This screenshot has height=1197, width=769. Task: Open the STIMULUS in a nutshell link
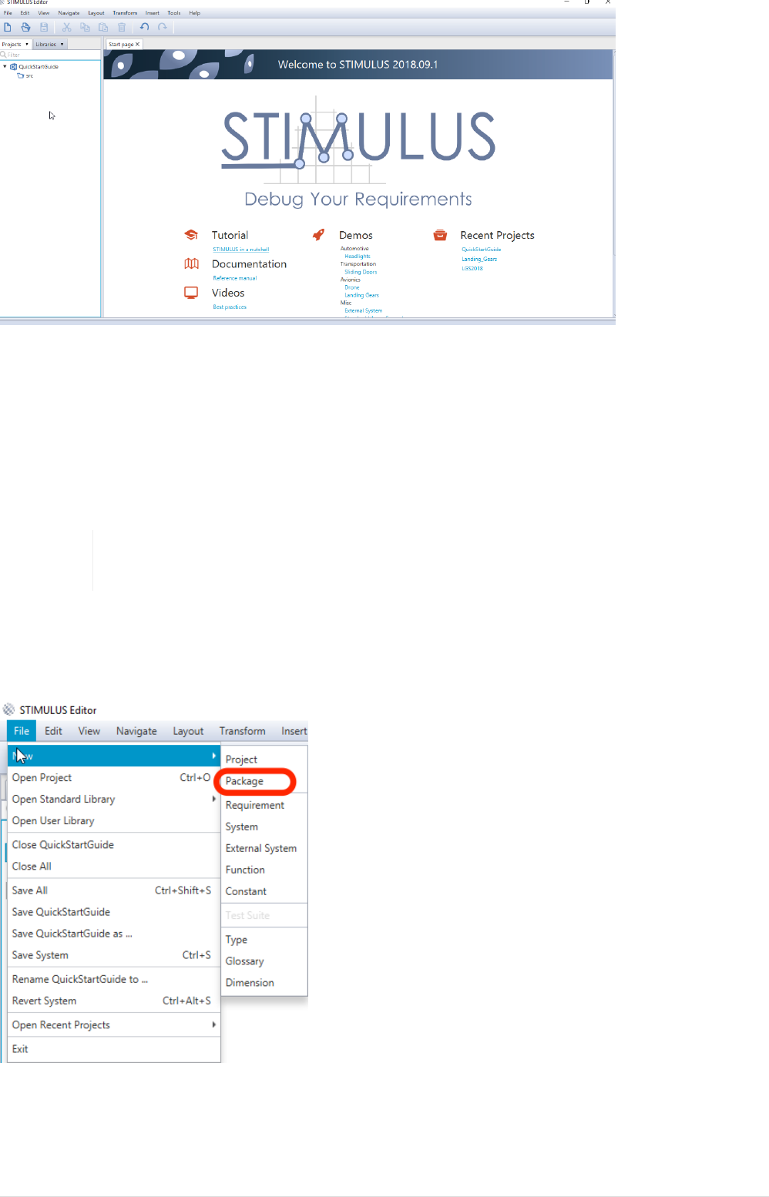tap(241, 250)
